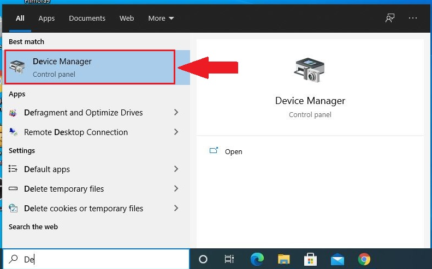Open Cortana from the taskbar
This screenshot has width=432, height=269.
coord(203,259)
